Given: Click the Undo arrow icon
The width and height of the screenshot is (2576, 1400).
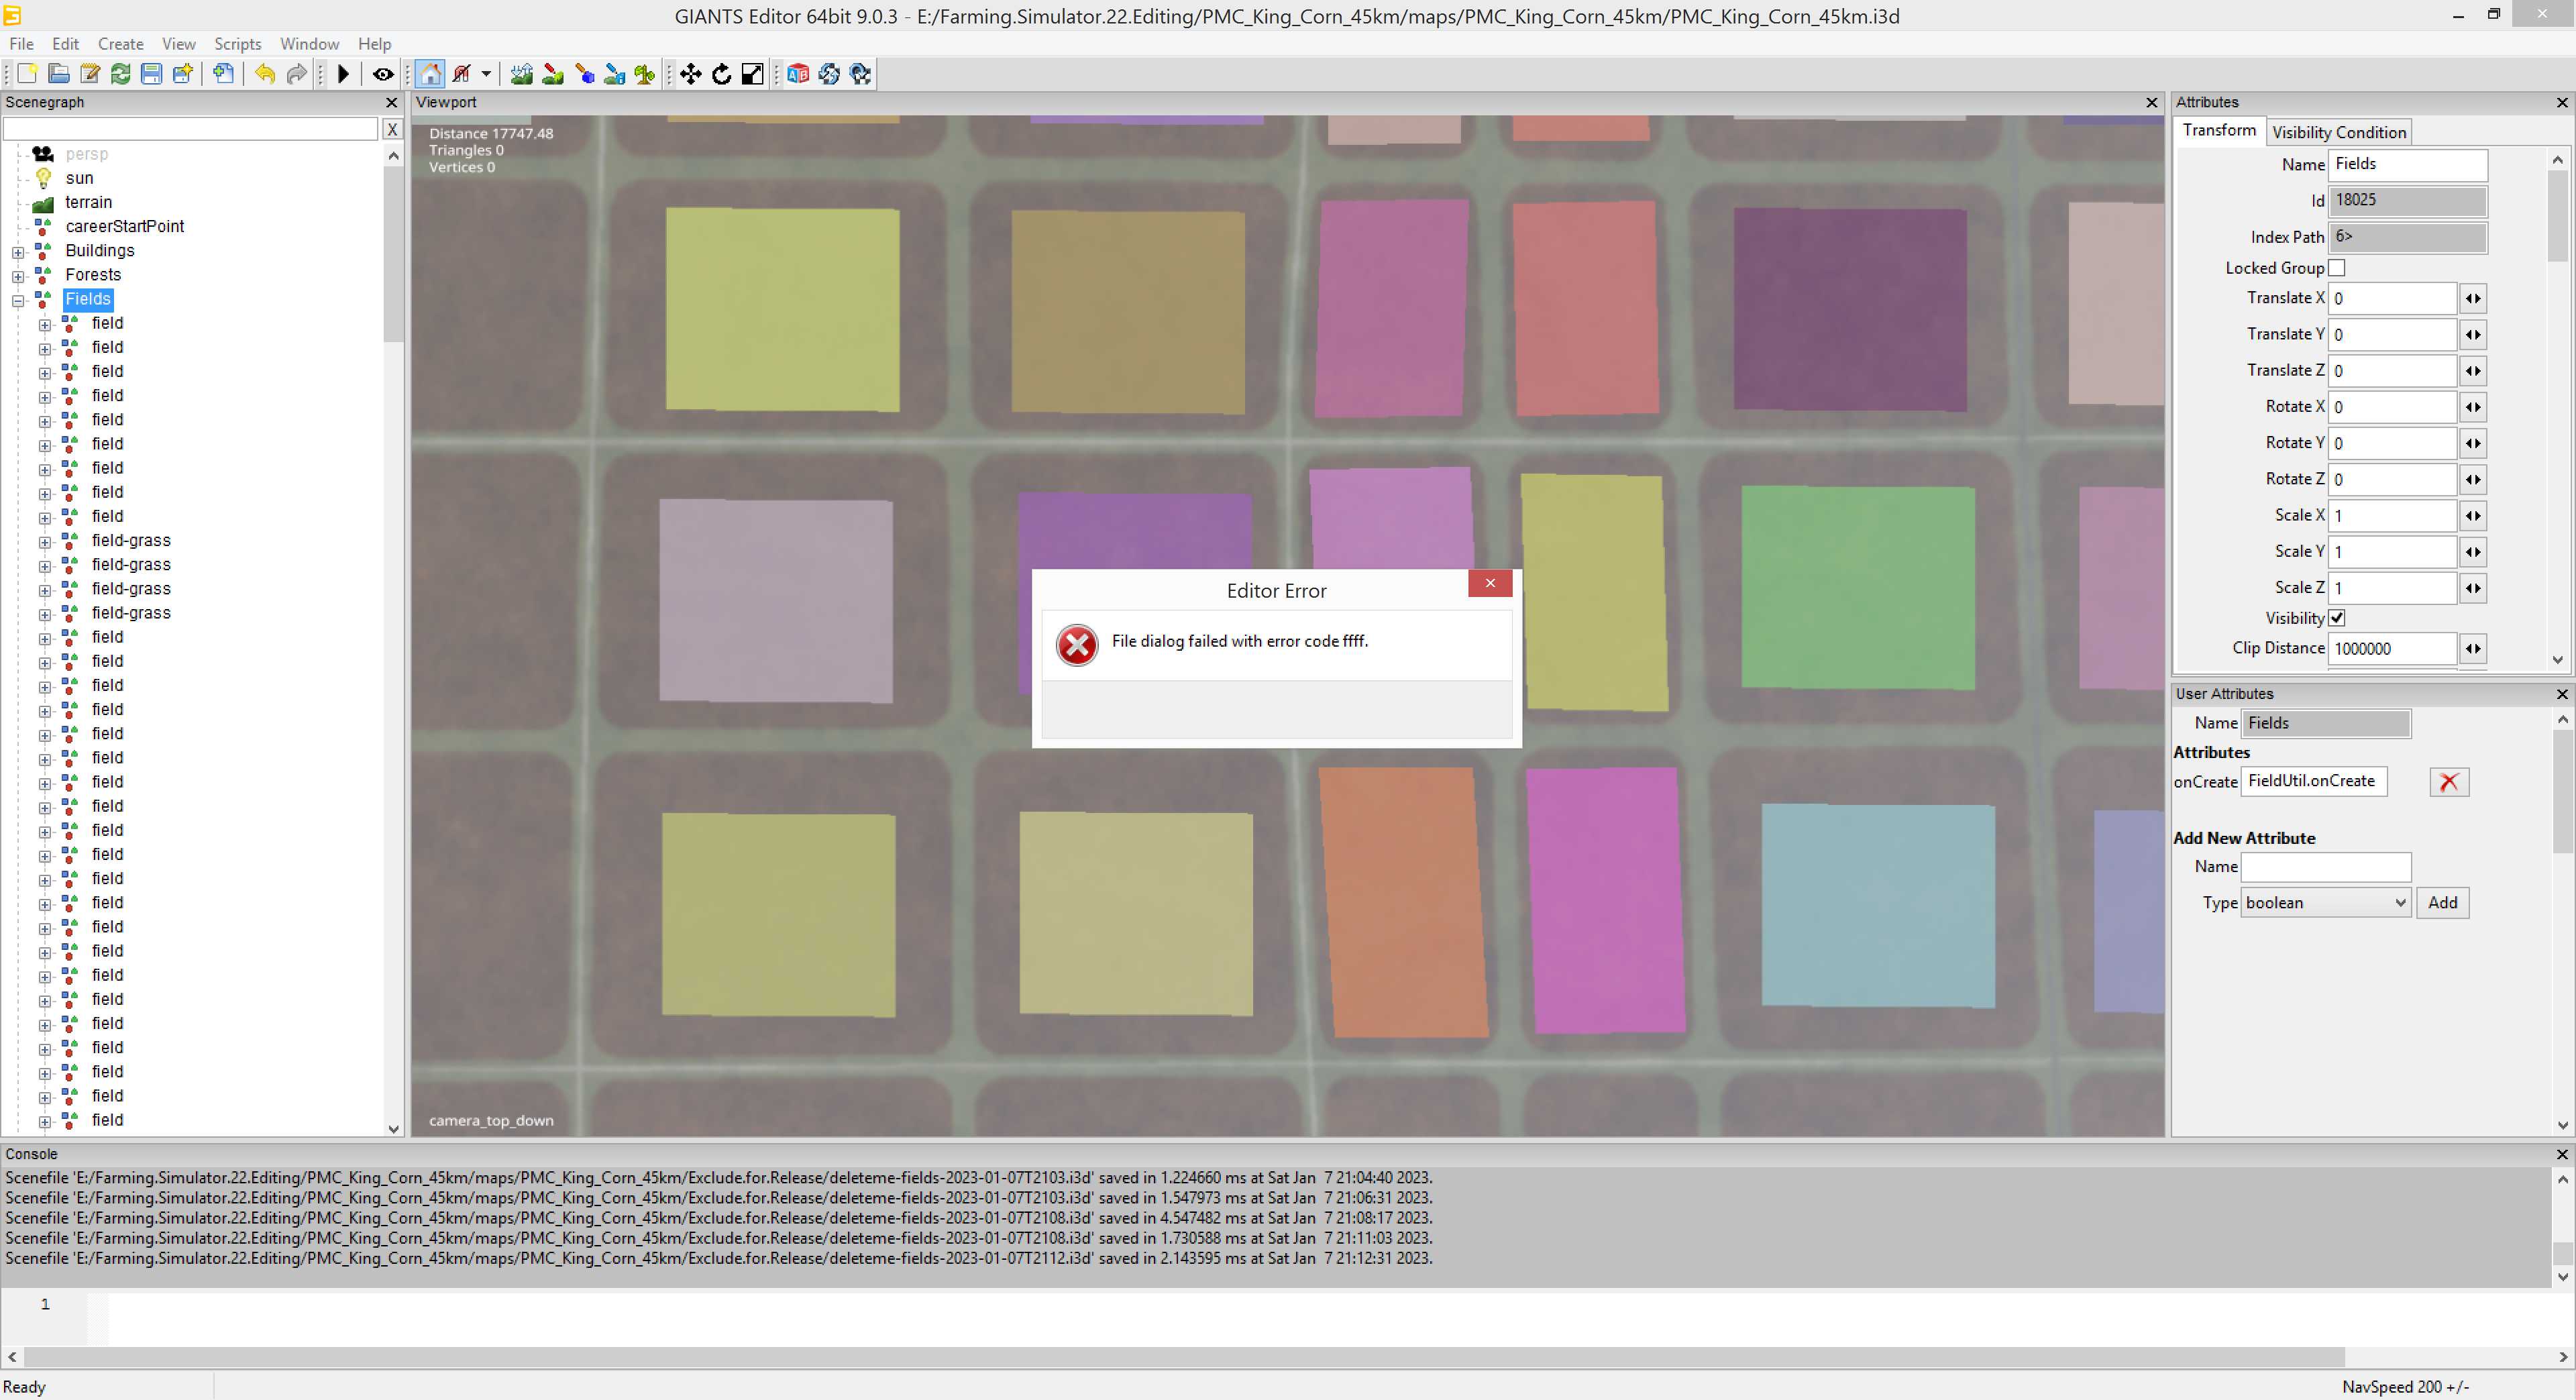Looking at the screenshot, I should (264, 74).
